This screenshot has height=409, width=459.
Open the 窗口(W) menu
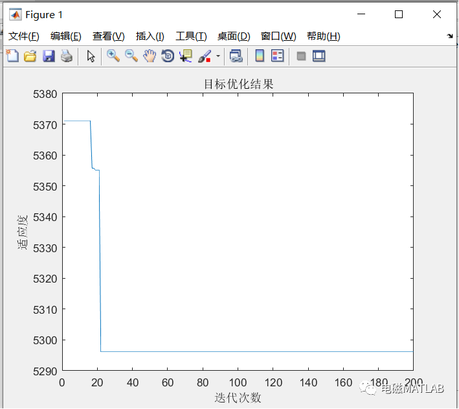[x=278, y=36]
